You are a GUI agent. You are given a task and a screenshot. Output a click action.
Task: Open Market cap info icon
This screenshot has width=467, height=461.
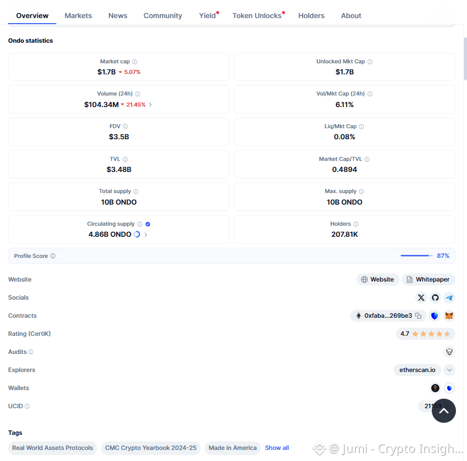[135, 62]
